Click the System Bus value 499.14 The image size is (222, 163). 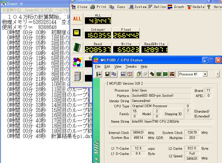[138, 138]
